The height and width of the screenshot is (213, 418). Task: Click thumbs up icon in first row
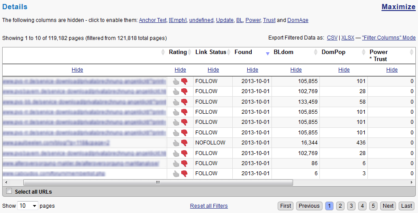pos(176,81)
